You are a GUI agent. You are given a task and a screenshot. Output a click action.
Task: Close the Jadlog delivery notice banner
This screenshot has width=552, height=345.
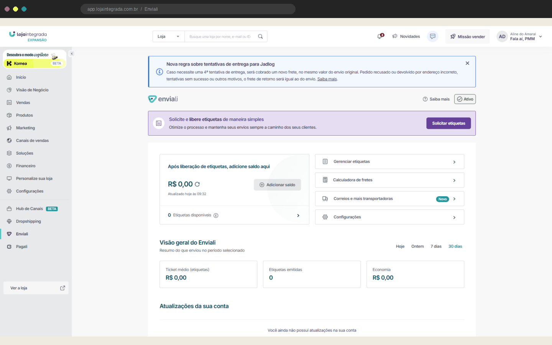pyautogui.click(x=467, y=63)
